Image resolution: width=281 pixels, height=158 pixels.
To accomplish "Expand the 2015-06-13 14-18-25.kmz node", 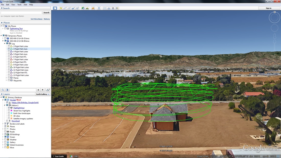I will 3,38.
